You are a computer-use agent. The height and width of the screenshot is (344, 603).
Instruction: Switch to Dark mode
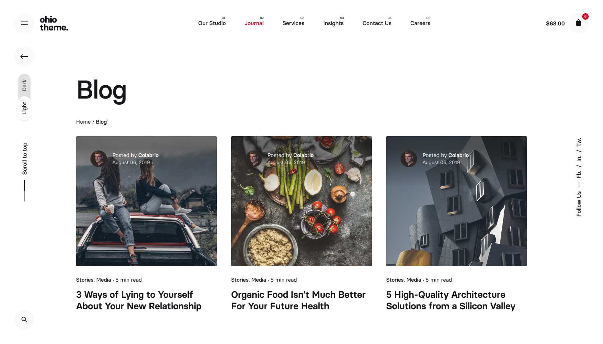coord(24,85)
